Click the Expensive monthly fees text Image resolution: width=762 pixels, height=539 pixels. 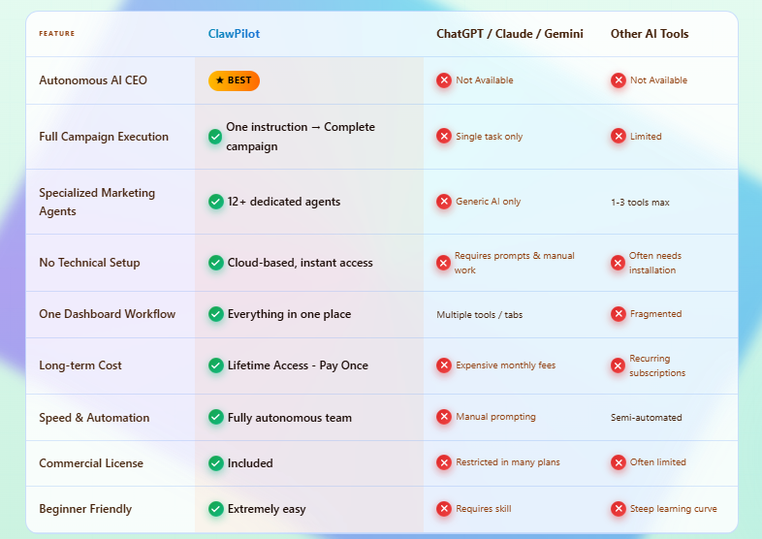pos(505,365)
